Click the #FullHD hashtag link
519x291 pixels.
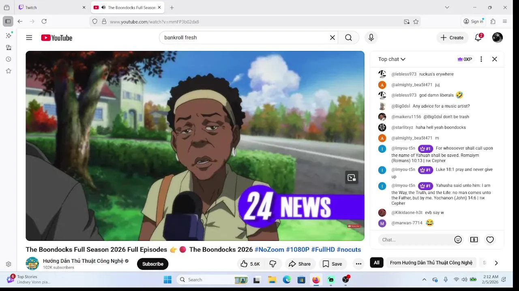pyautogui.click(x=323, y=249)
